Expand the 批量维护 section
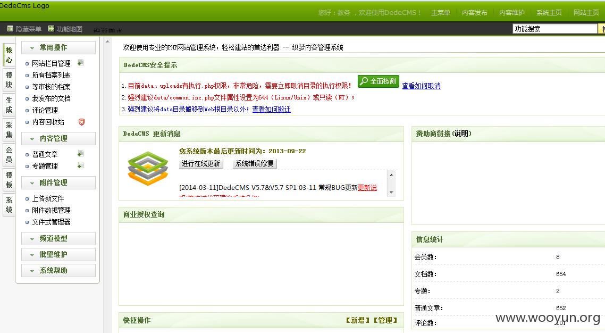 58,255
